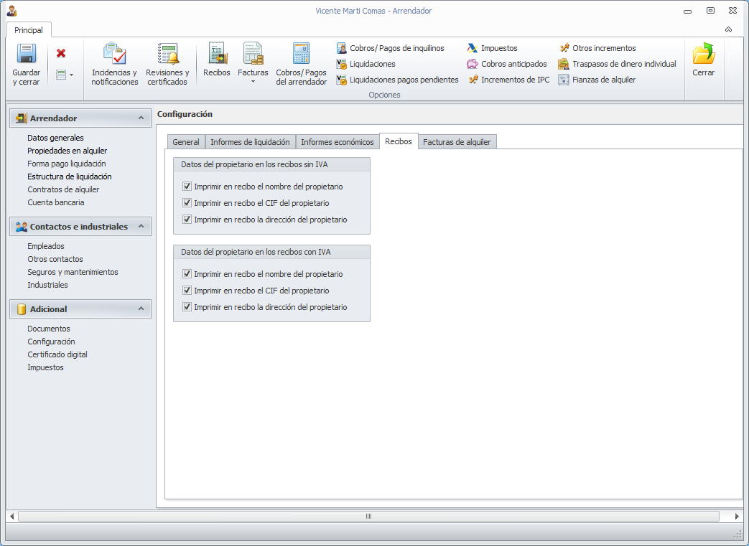Toggle nombre del propietario for recibos con IVA
The height and width of the screenshot is (546, 749).
187,274
